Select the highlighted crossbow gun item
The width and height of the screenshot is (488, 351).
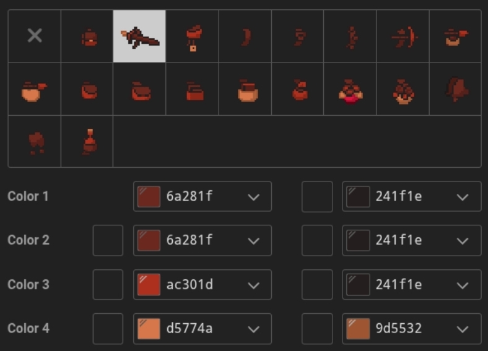pyautogui.click(x=139, y=36)
